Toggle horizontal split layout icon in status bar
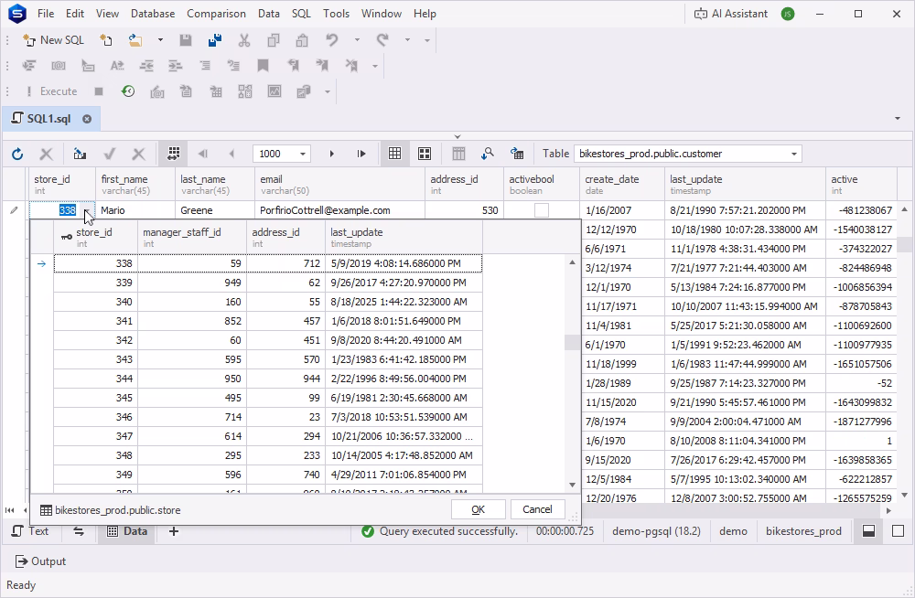915x598 pixels. (x=869, y=531)
